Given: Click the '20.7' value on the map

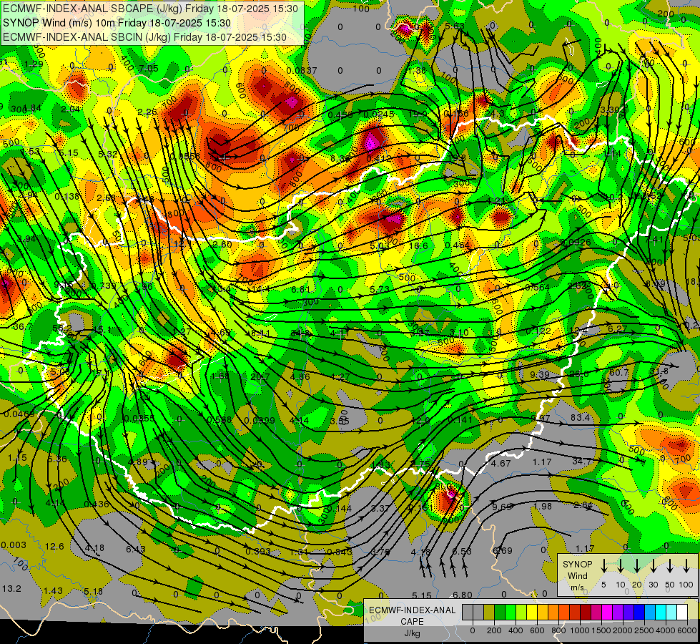Looking at the screenshot, I should pos(260,377).
